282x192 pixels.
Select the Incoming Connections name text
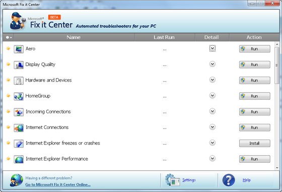48,112
